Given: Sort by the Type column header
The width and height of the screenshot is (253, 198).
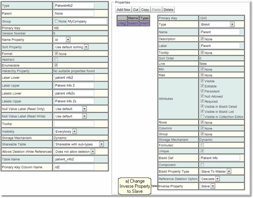Looking at the screenshot, I should (144, 18).
